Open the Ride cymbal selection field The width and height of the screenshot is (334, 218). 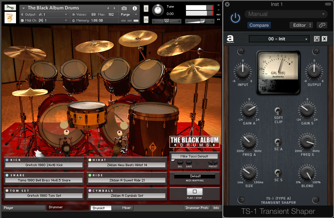click(x=127, y=180)
